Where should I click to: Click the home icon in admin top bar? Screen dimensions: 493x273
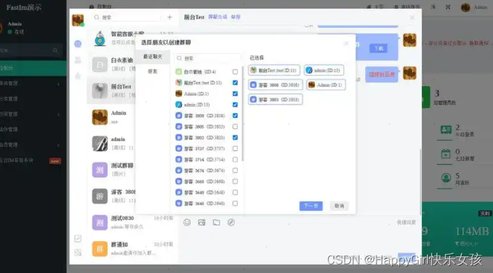tap(369, 7)
